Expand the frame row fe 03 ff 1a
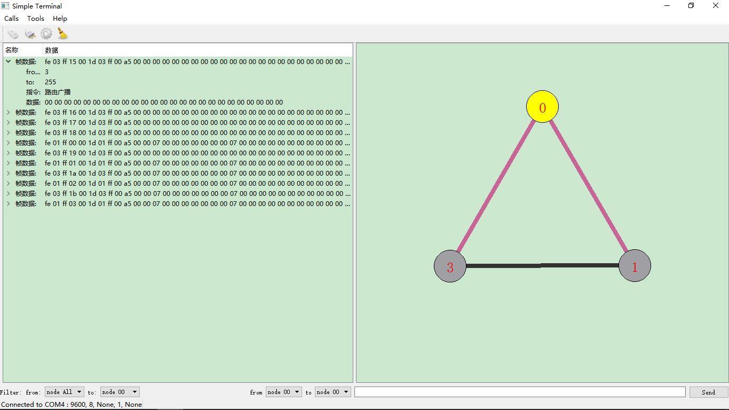Screen dimensions: 729x410 coord(8,173)
